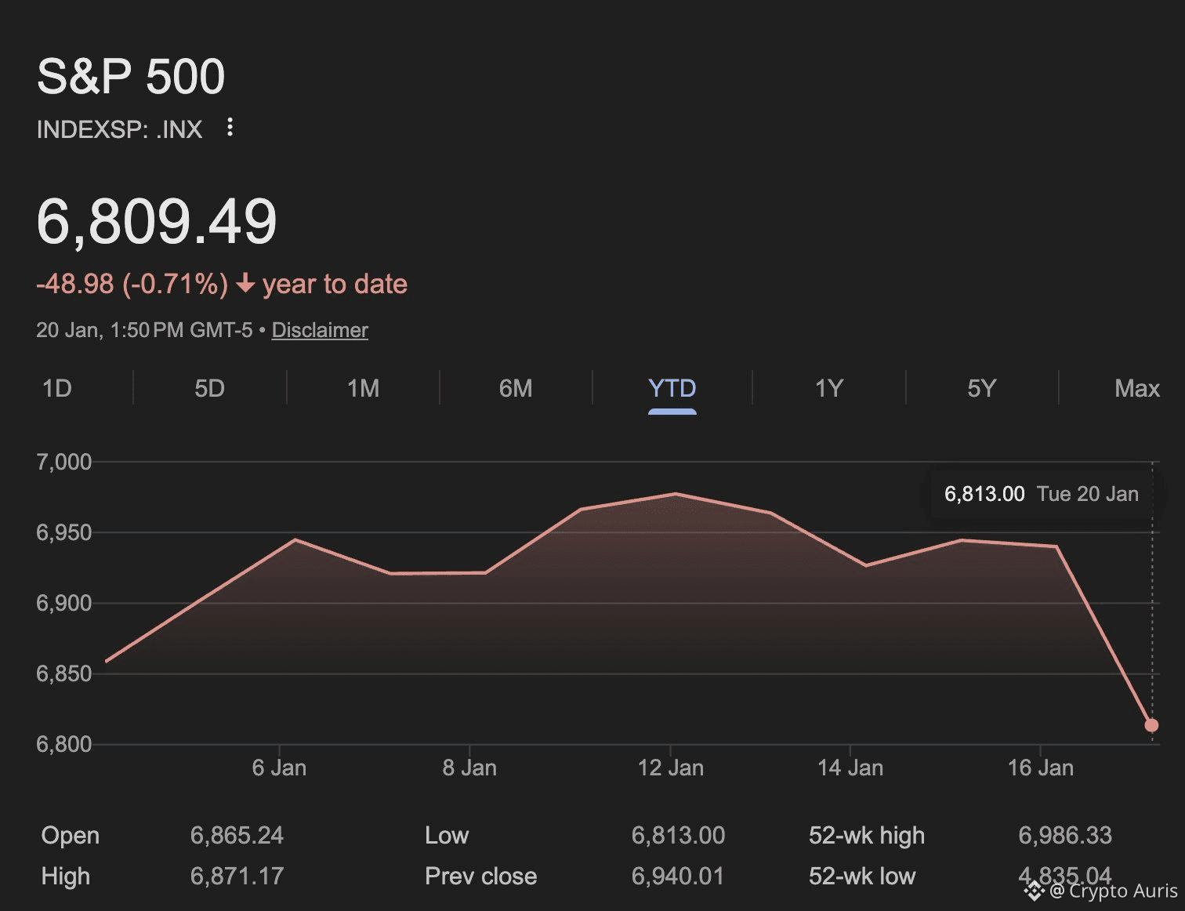Click the 6,850 y-axis label
This screenshot has height=911, width=1185.
(64, 673)
